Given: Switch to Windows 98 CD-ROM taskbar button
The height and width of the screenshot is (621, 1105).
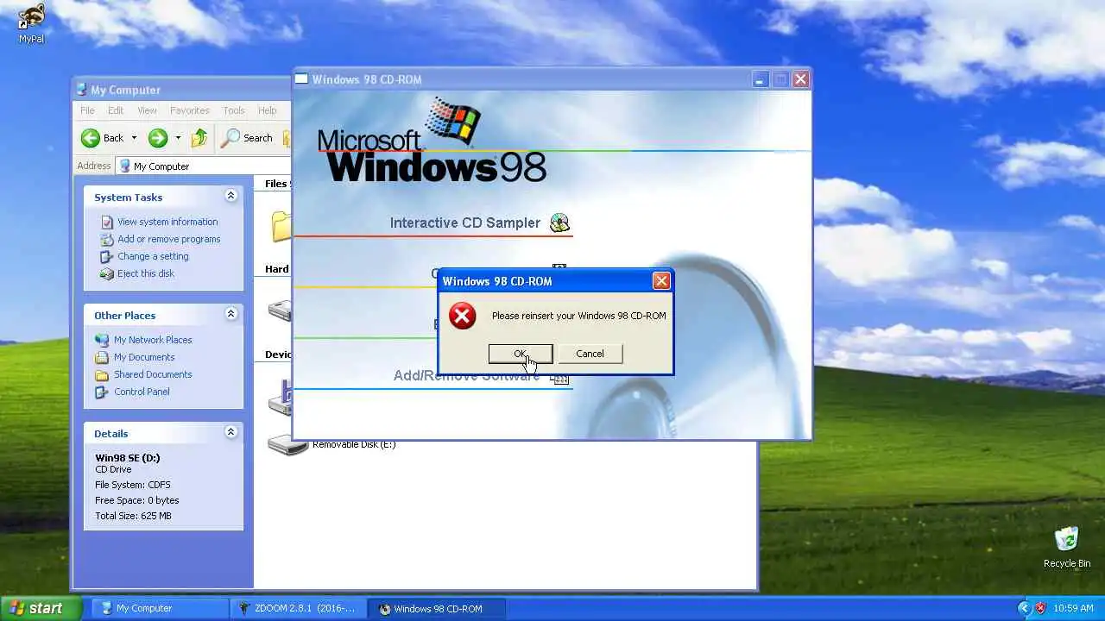Looking at the screenshot, I should coord(436,608).
